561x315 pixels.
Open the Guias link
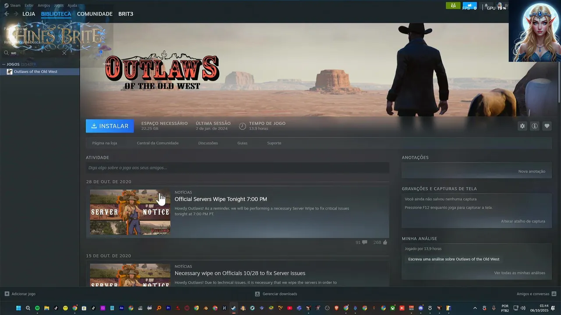(242, 143)
